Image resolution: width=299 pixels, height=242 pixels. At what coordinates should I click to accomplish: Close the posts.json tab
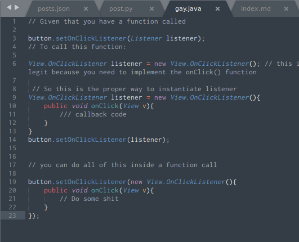(x=86, y=9)
